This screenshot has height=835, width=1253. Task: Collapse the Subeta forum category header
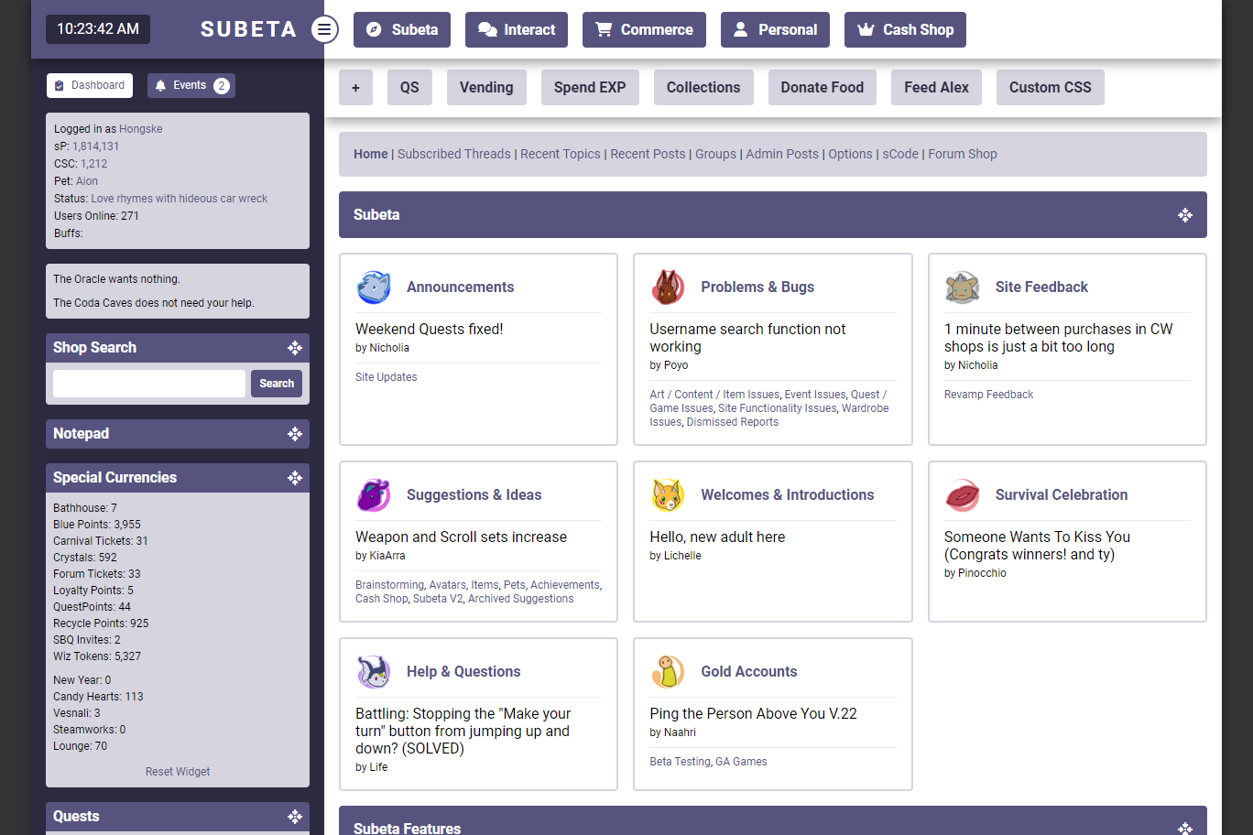point(1185,215)
